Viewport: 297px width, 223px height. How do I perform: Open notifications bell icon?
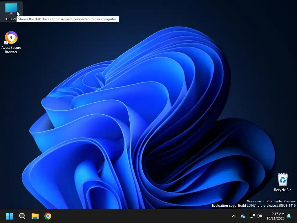click(x=289, y=216)
